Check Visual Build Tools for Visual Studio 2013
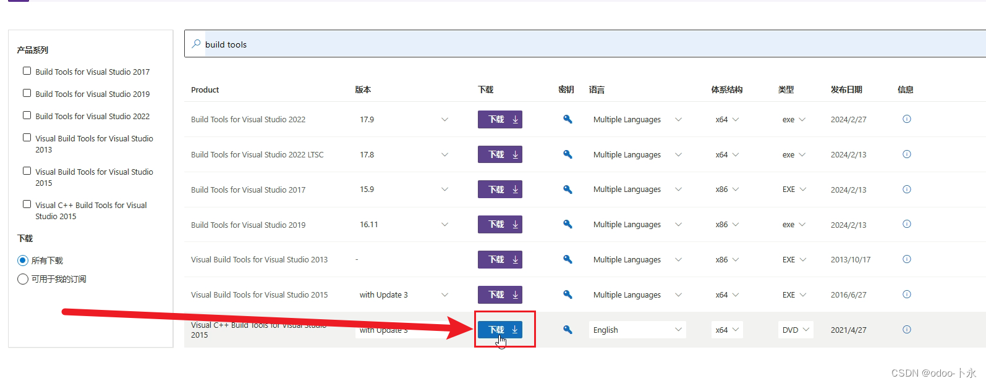Screen dimensions: 986x384 tap(27, 138)
